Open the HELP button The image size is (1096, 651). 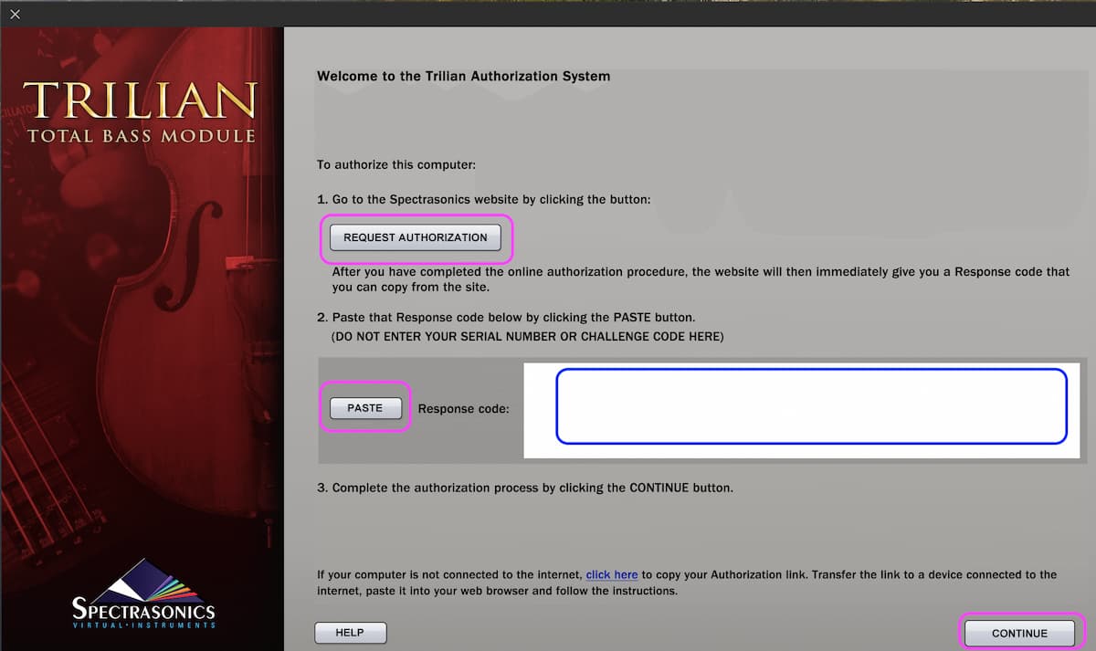(x=350, y=633)
